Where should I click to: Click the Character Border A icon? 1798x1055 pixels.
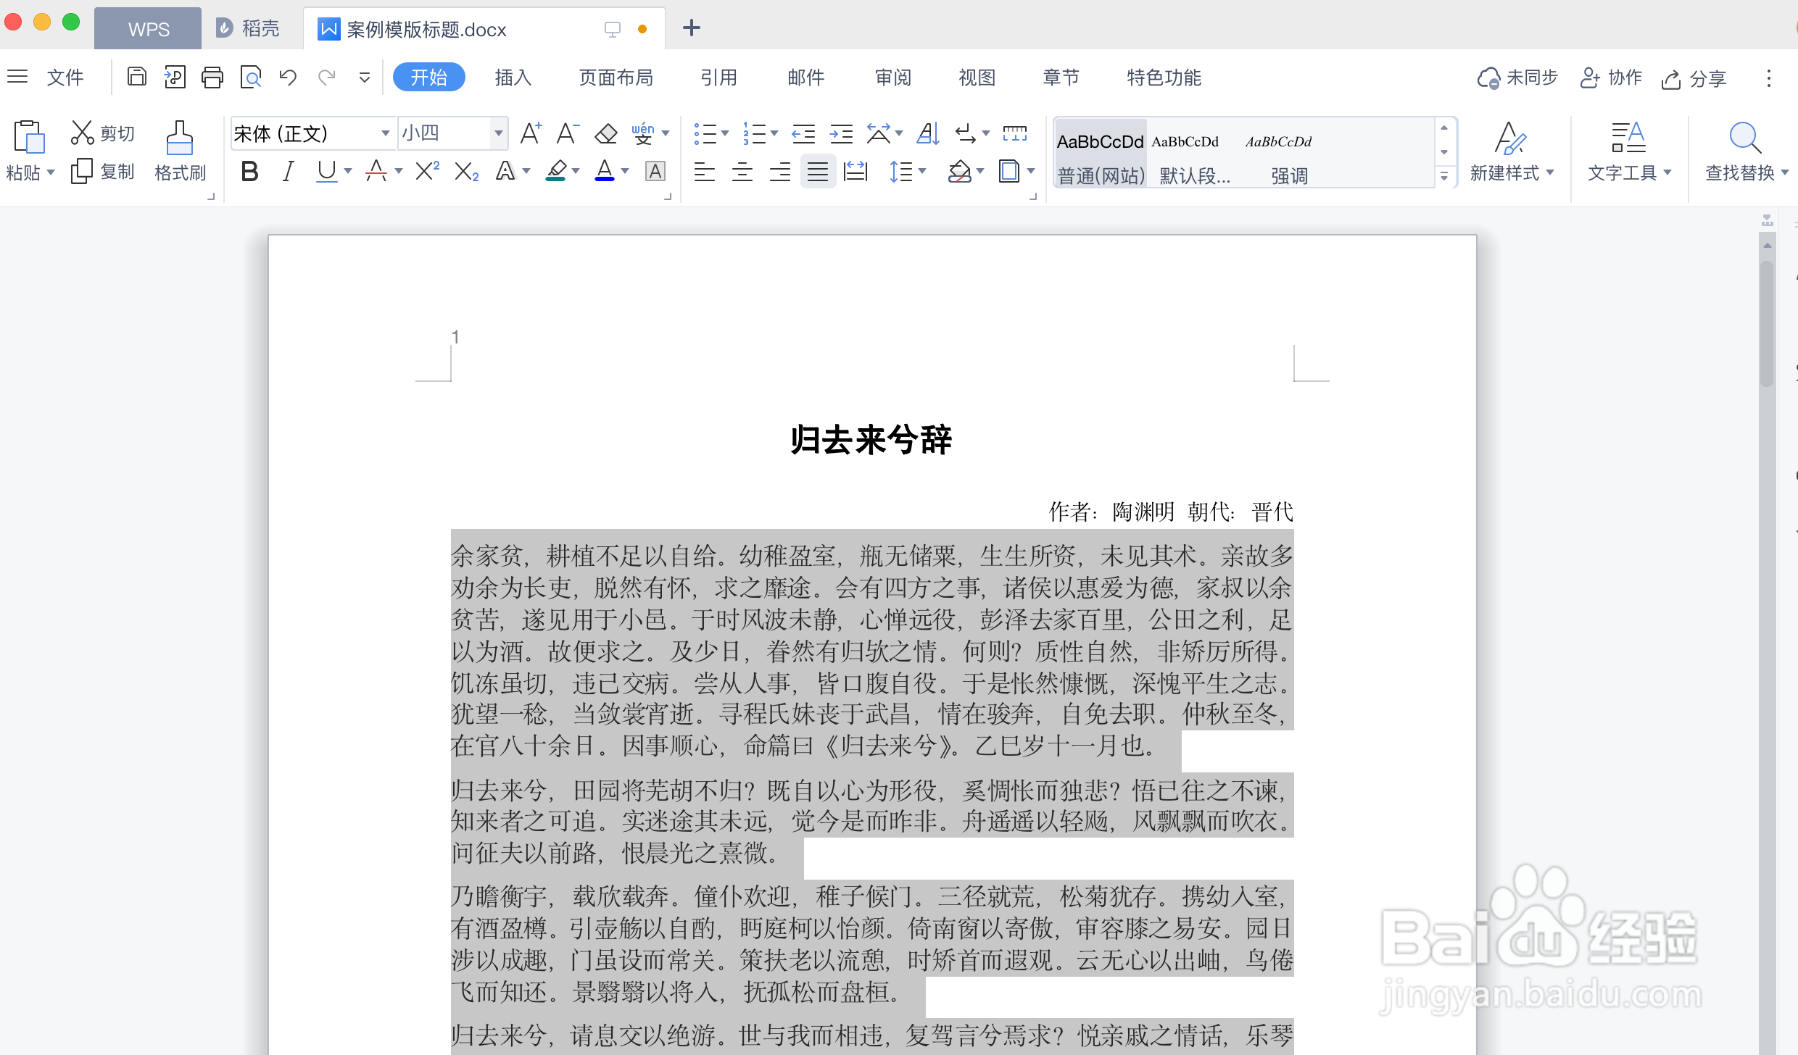point(655,172)
